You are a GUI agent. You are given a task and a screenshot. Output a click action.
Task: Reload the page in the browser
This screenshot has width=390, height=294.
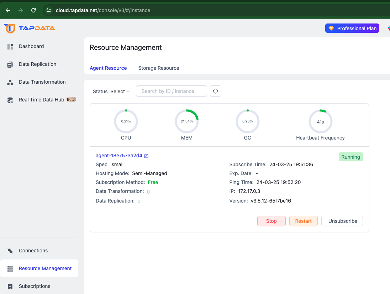click(33, 10)
